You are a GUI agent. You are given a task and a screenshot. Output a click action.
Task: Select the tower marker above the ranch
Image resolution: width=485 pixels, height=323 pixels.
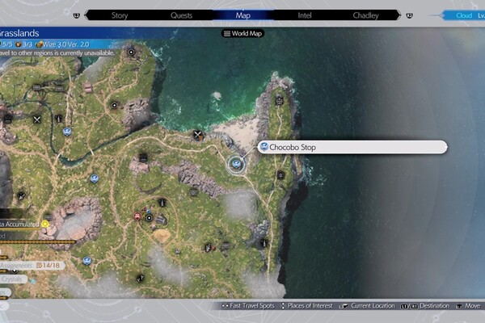point(162,203)
